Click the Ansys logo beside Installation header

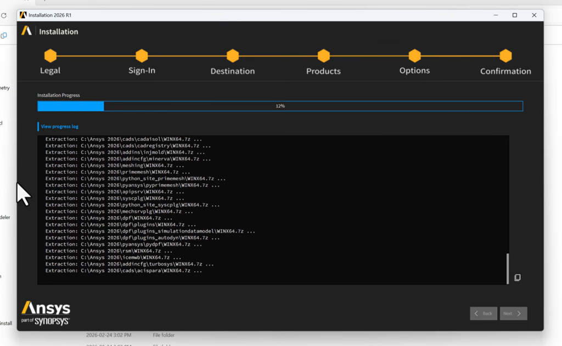[x=26, y=31]
